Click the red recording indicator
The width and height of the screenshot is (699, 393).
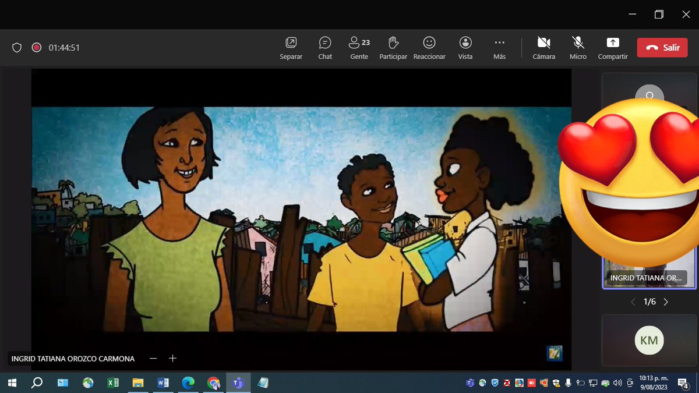point(36,48)
